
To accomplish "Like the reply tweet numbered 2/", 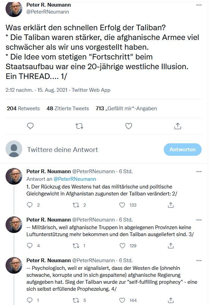I will [x=122, y=205].
